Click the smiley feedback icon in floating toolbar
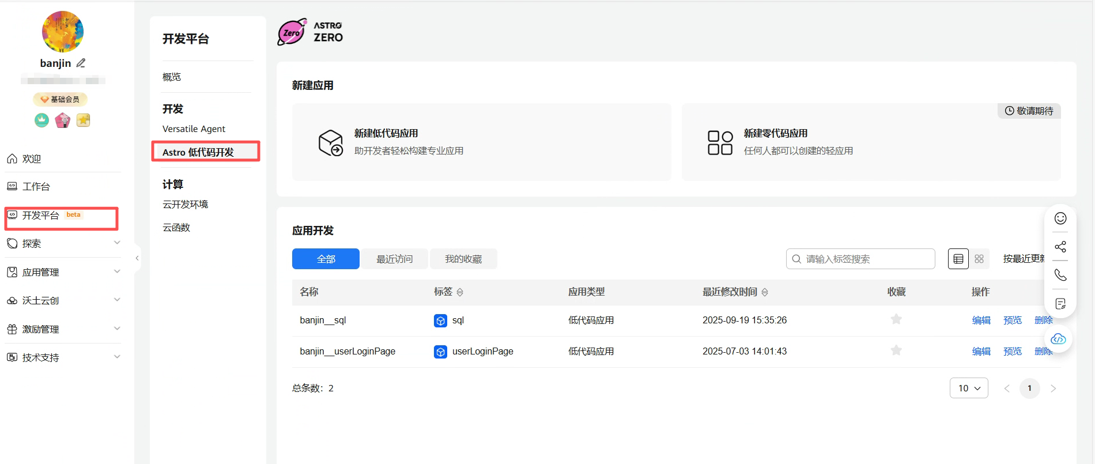The image size is (1095, 464). pyautogui.click(x=1060, y=218)
